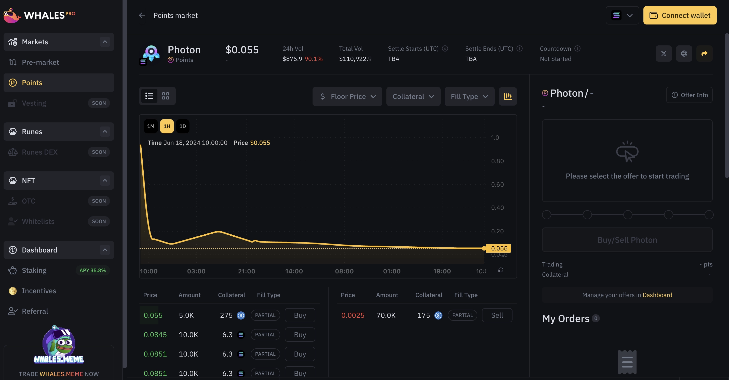729x380 pixels.
Task: Click Settle Starts info icon
Action: [x=445, y=48]
